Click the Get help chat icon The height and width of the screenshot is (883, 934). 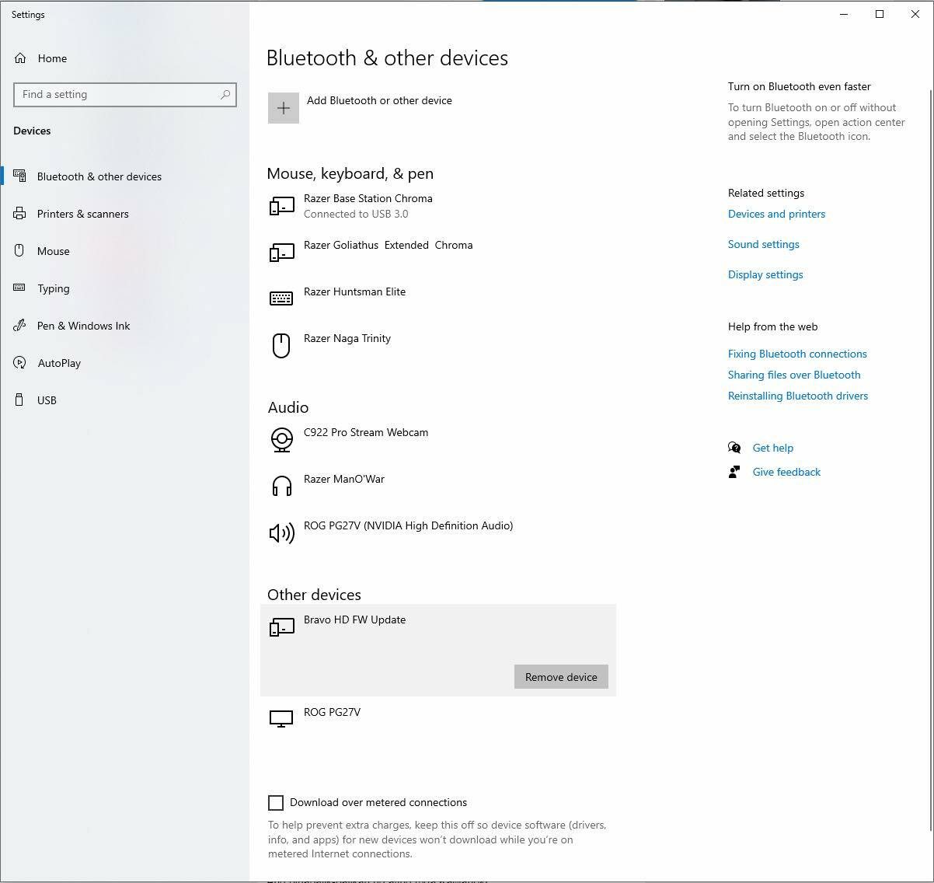(x=734, y=448)
